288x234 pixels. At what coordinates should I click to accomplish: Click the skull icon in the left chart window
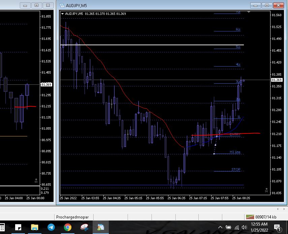pyautogui.click(x=36, y=181)
